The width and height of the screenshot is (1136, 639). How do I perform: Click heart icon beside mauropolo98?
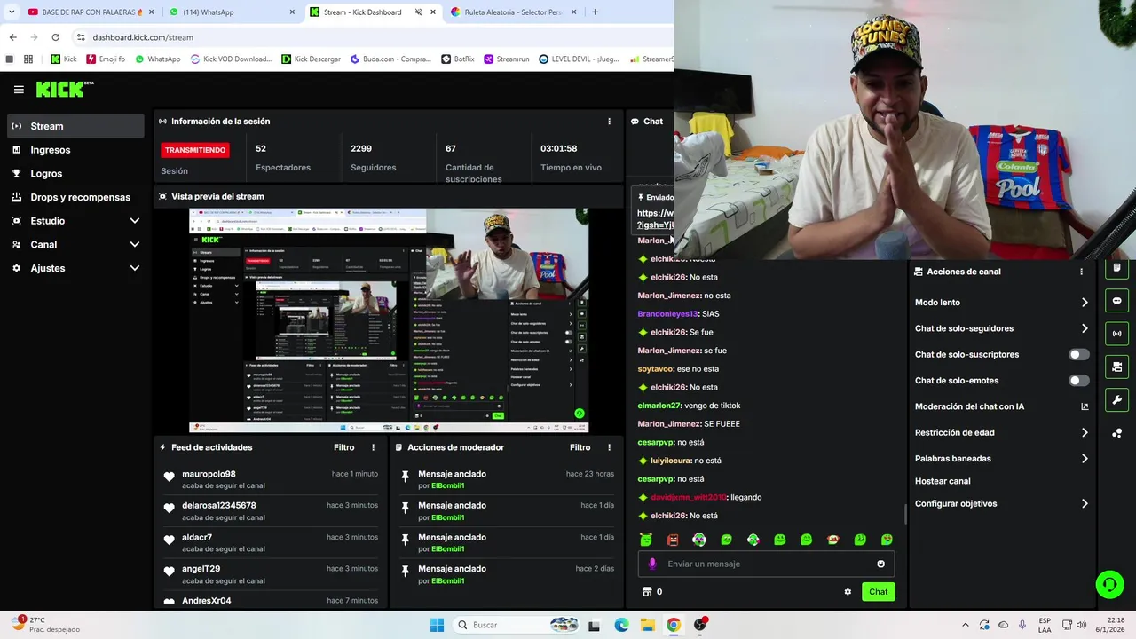pyautogui.click(x=169, y=477)
